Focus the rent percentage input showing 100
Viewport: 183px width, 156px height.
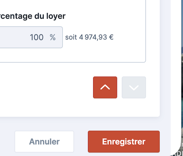tap(23, 37)
